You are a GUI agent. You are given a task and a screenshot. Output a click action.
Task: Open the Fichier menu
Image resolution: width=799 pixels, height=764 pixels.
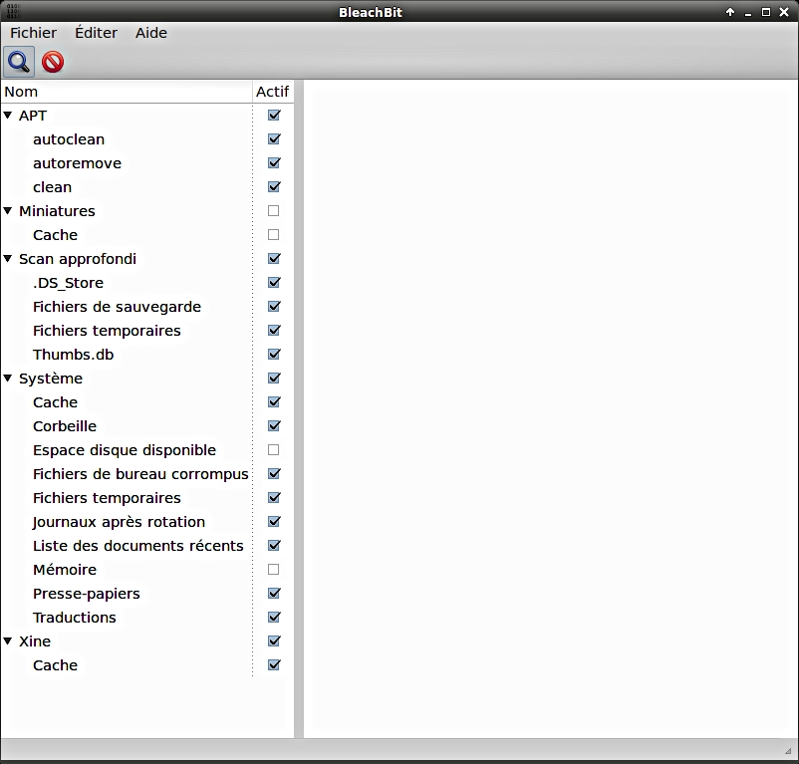click(x=33, y=33)
